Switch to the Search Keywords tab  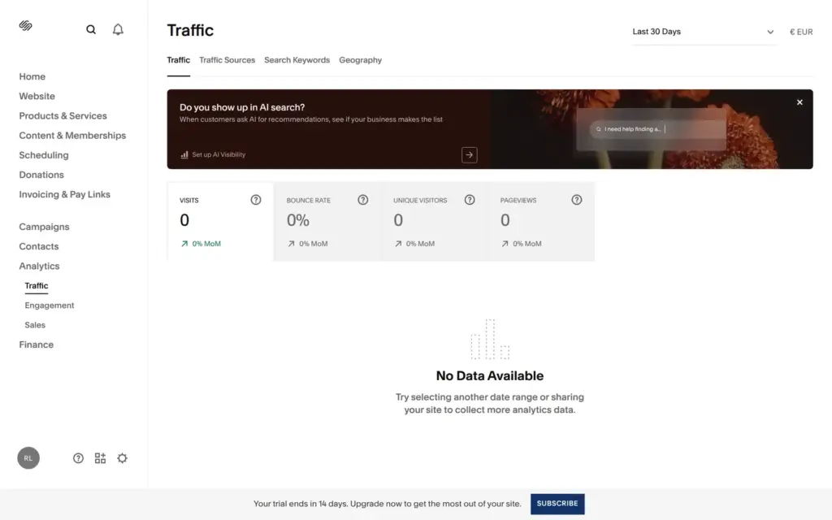(297, 60)
